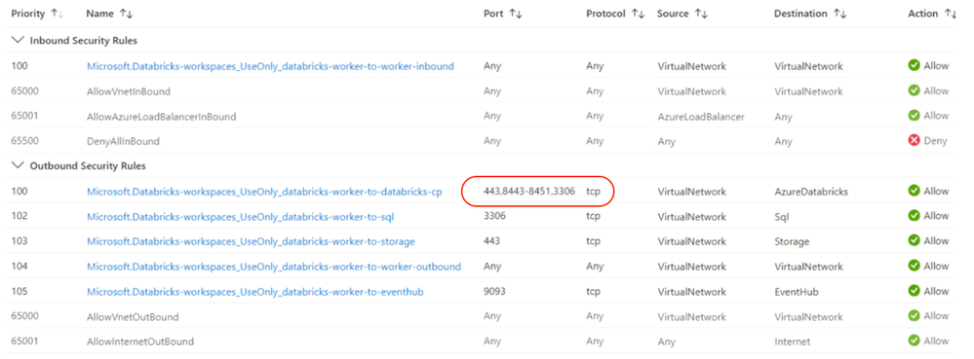This screenshot has width=974, height=359.
Task: Click Allow check icon for AllowVnetInBound
Action: [x=914, y=90]
